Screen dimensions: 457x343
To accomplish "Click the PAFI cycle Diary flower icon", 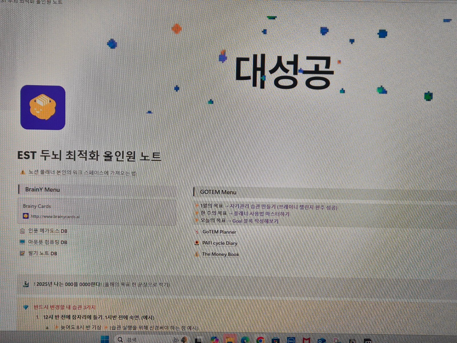I will click(x=197, y=243).
